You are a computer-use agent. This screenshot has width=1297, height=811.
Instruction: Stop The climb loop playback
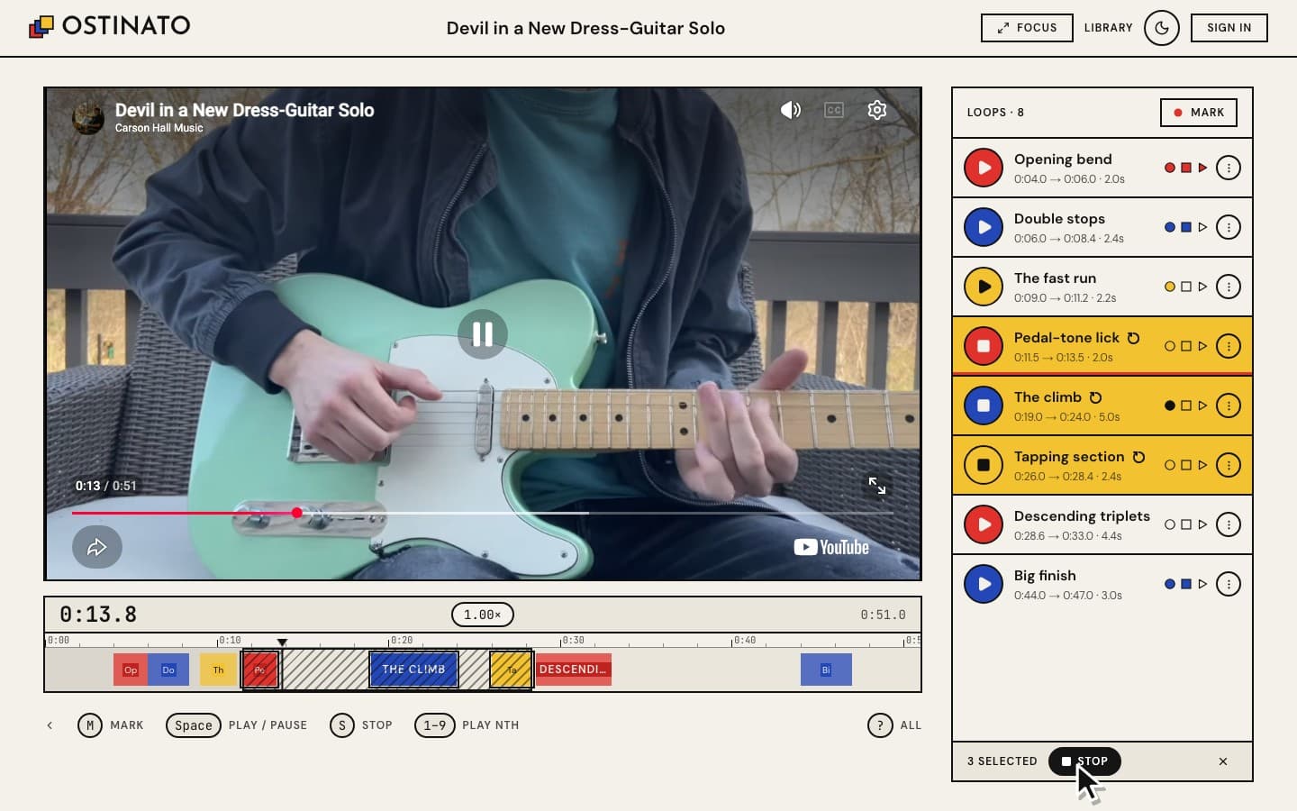pyautogui.click(x=984, y=405)
